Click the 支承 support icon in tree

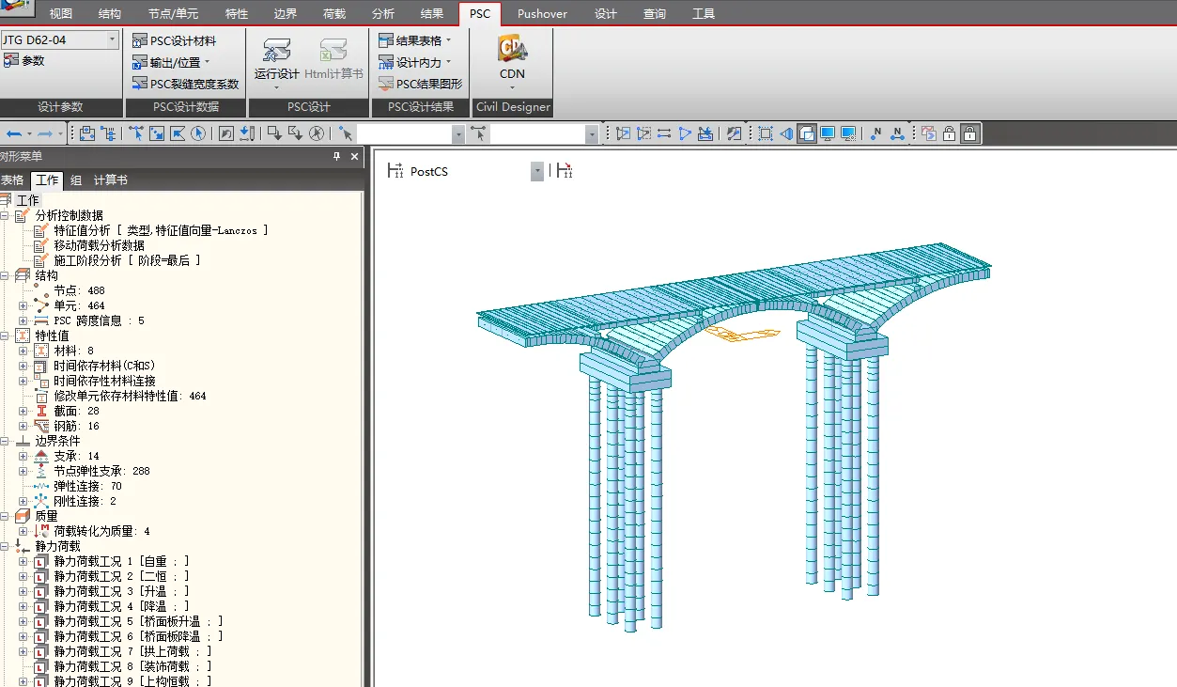coord(41,456)
